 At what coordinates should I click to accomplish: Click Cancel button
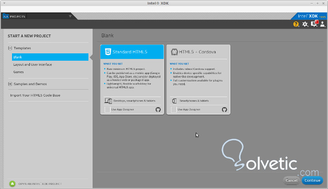[292, 180]
